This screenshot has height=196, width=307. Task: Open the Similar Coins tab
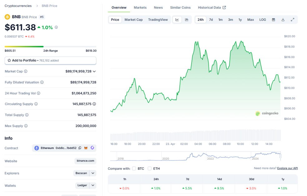click(x=180, y=8)
